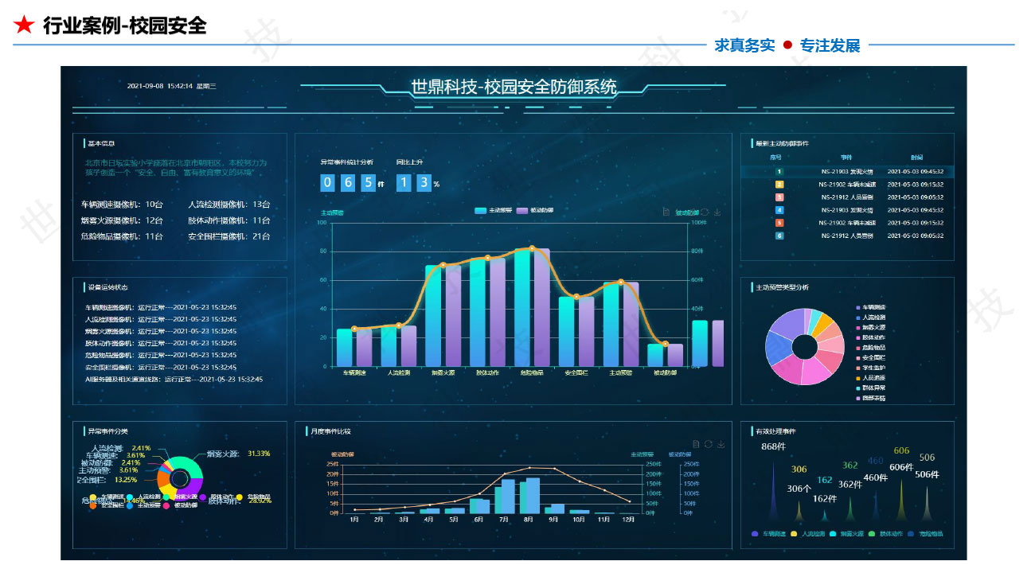Click the data view icon above main bar chart
This screenshot has width=1035, height=565.
tap(666, 212)
